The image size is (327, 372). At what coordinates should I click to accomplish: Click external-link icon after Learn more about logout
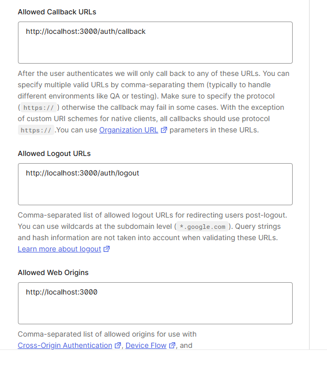[x=107, y=249]
